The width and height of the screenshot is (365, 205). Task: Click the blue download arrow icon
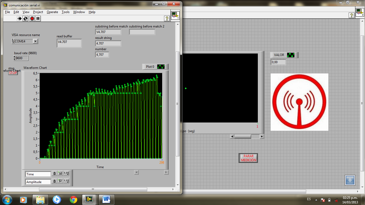coord(350,180)
